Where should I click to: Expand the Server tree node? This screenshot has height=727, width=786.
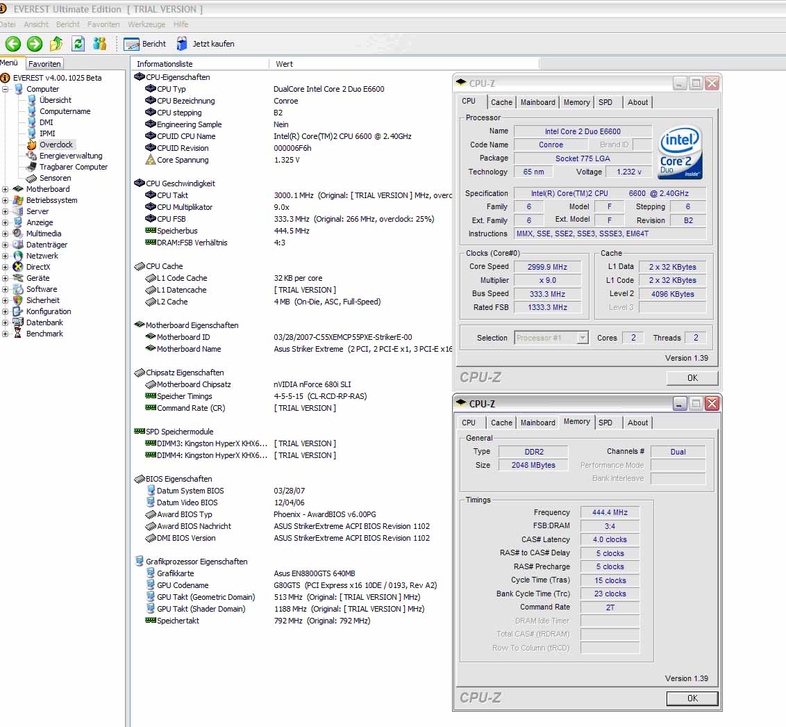[5, 211]
